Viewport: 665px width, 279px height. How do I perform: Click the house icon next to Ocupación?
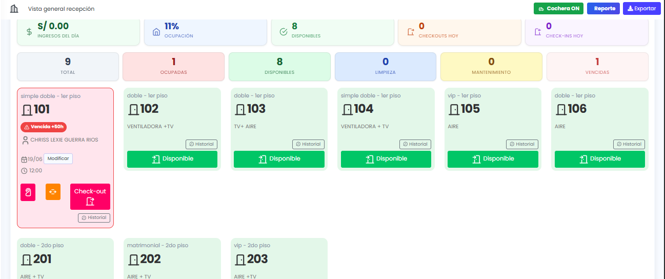click(x=156, y=32)
